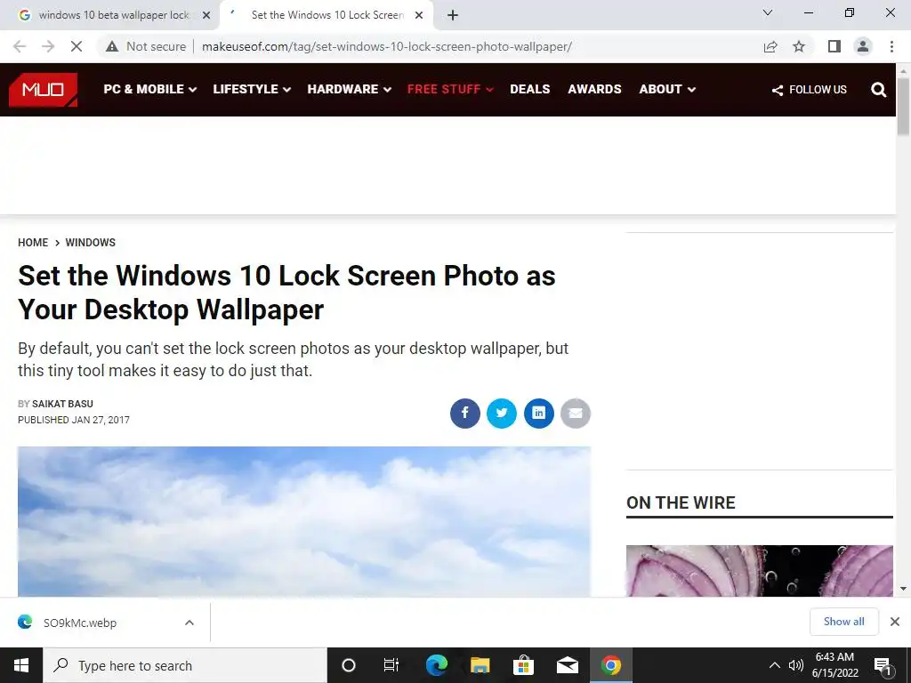This screenshot has height=683, width=911.
Task: Open On The Wire onion thumbnail
Action: click(760, 570)
